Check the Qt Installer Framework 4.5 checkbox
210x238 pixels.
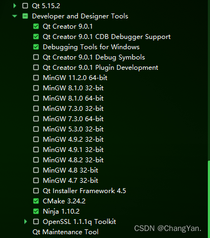point(36,191)
